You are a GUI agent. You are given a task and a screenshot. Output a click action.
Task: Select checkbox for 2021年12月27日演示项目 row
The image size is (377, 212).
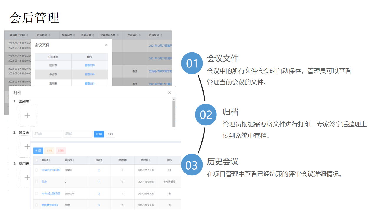(x=37, y=170)
